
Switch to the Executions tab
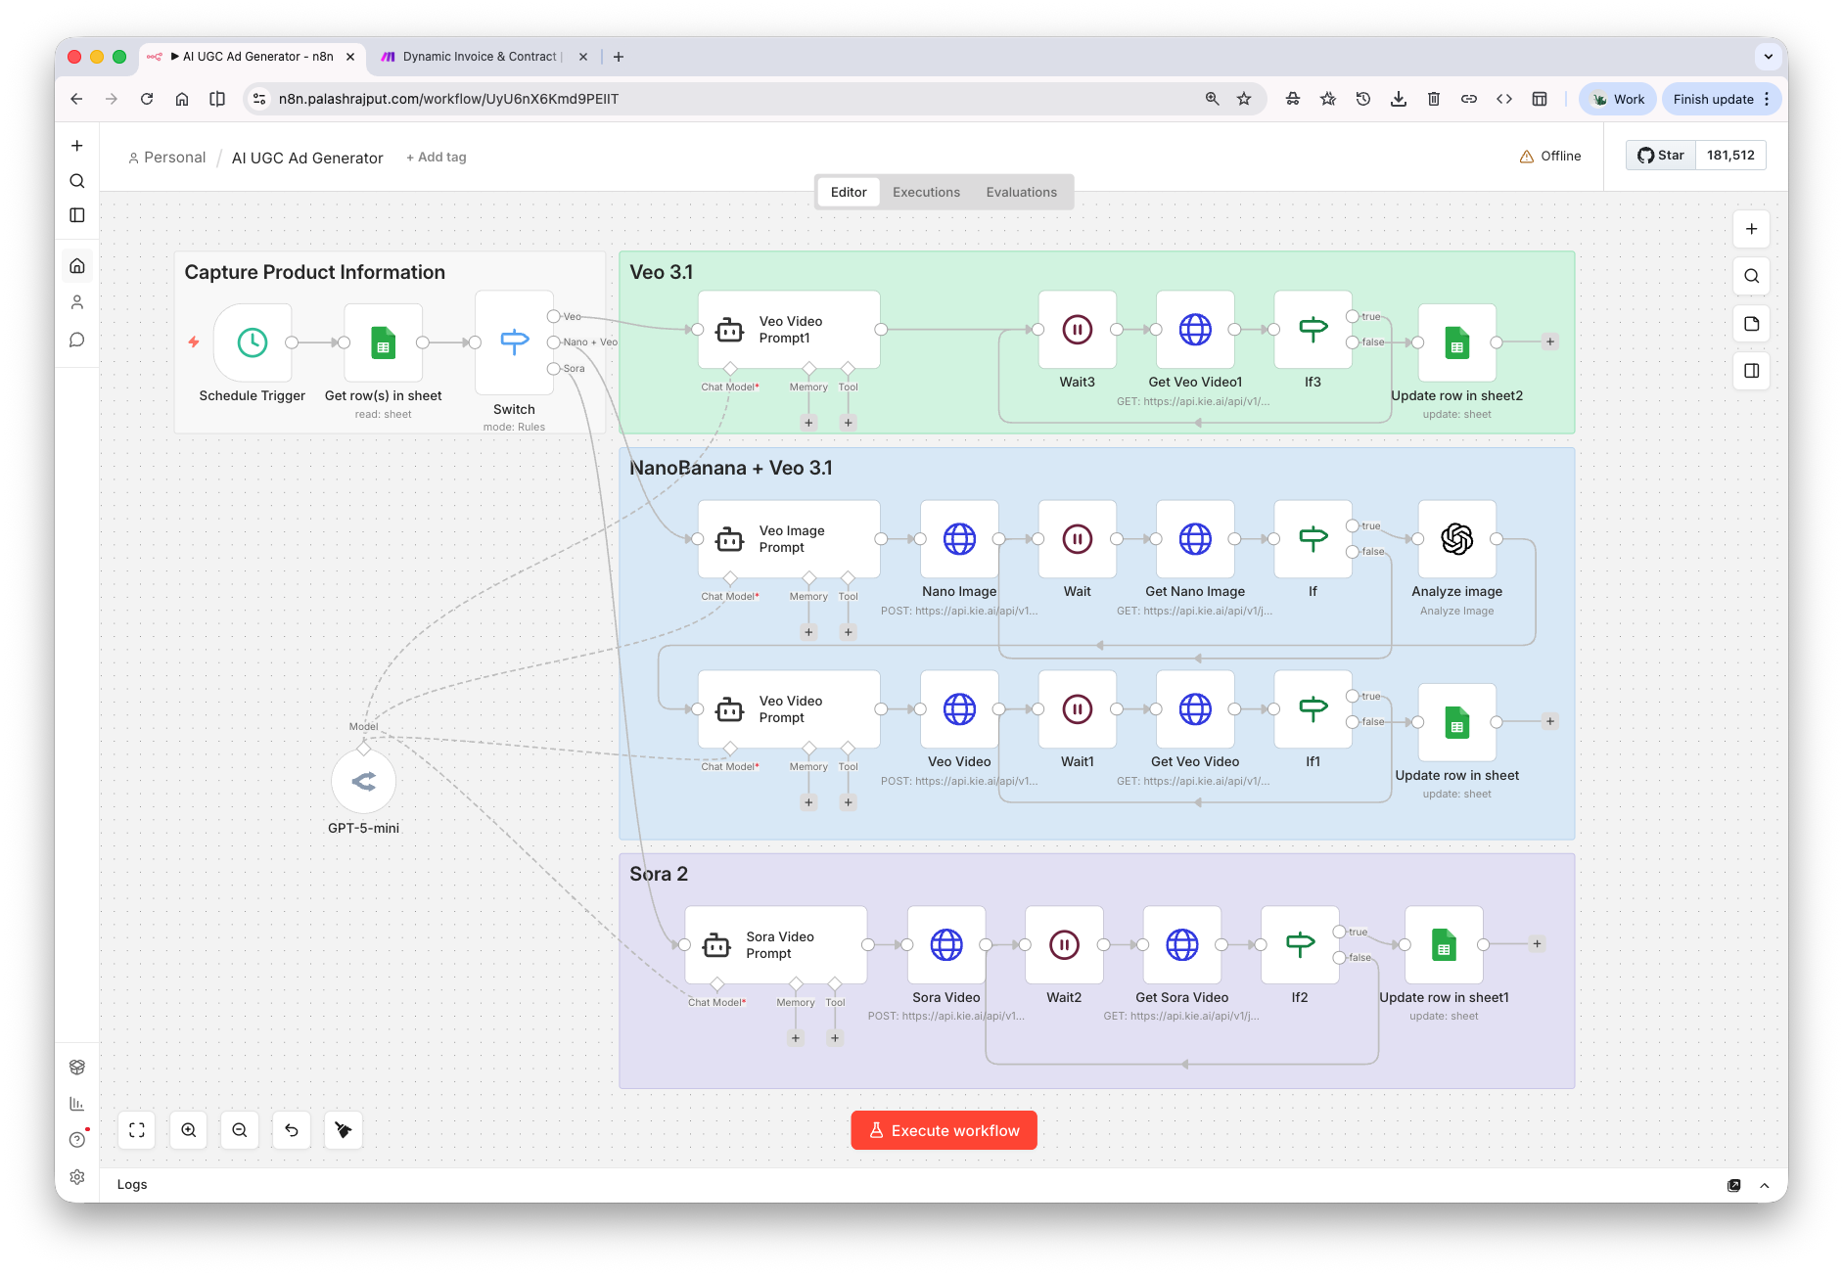click(925, 192)
